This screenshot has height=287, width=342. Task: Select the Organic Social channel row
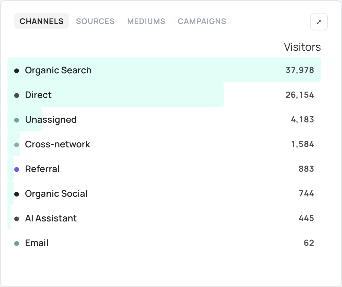click(x=164, y=193)
